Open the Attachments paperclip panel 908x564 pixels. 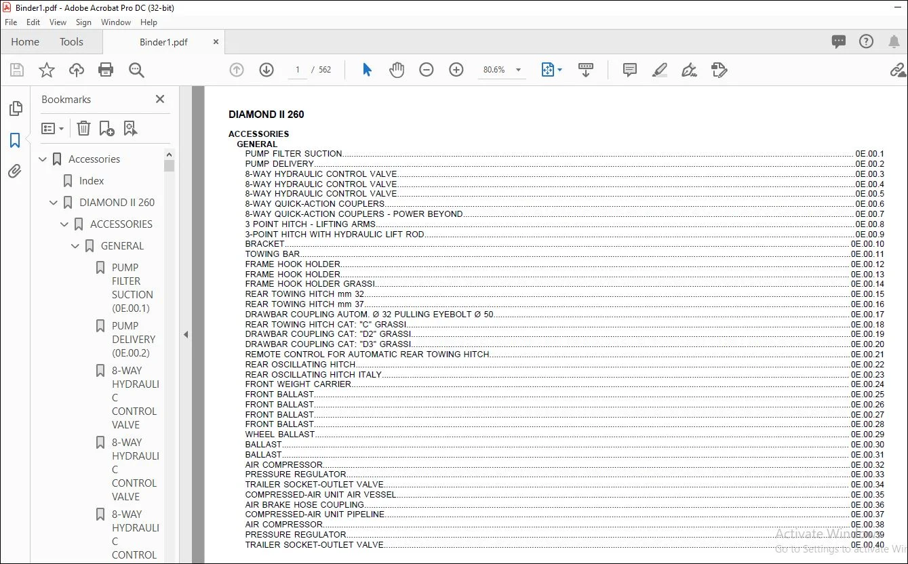(x=15, y=172)
